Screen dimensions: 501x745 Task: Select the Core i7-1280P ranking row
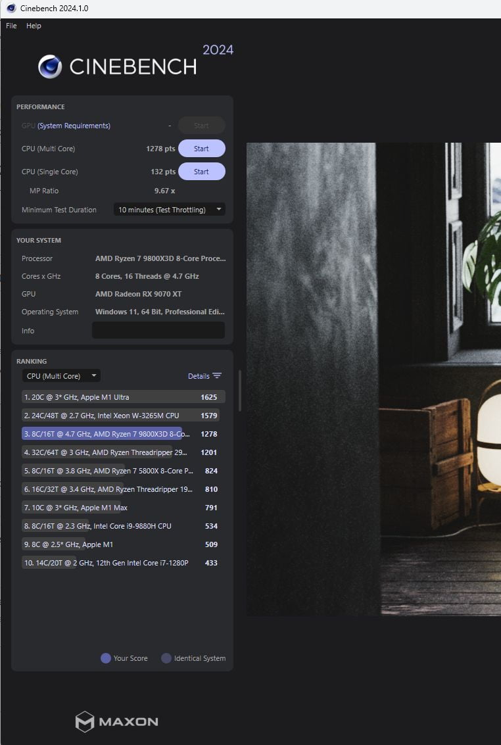124,563
